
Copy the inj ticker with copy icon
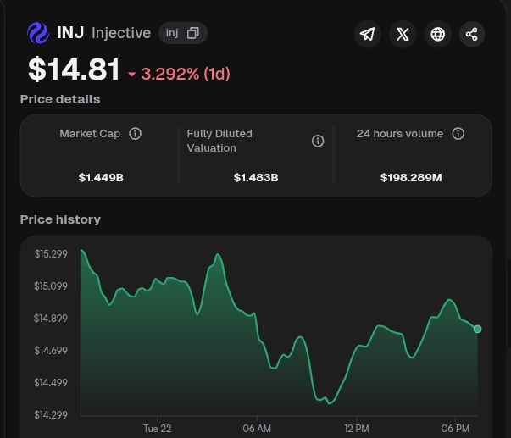(193, 33)
